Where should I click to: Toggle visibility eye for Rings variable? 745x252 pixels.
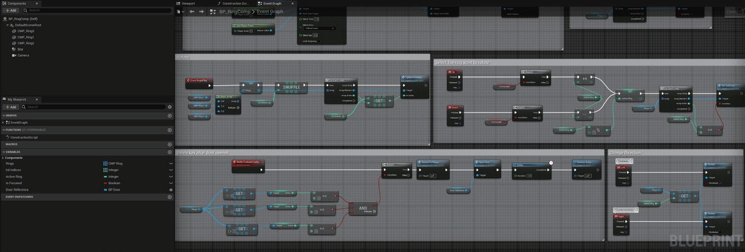pyautogui.click(x=171, y=164)
